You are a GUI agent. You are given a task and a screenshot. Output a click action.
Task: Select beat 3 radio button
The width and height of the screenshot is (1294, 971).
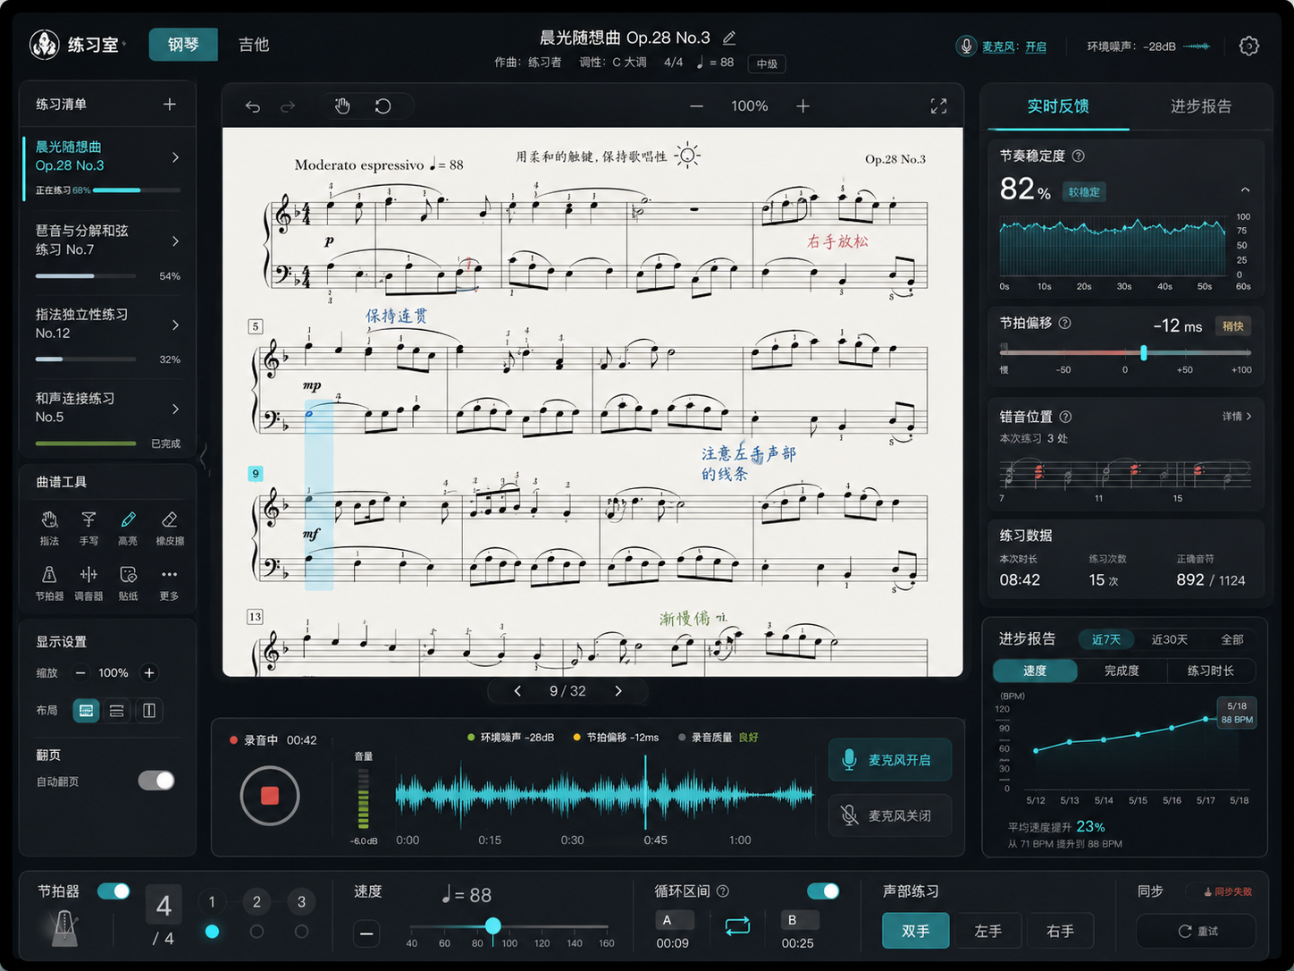tap(301, 932)
